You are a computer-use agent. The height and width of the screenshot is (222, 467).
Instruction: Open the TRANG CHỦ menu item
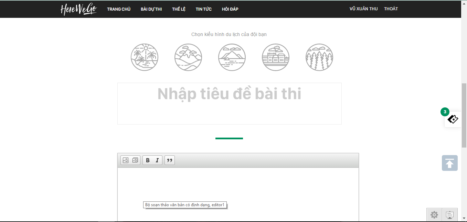tap(119, 9)
